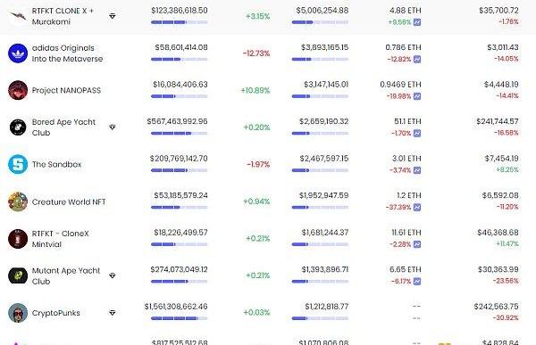Click chart icon beside Sandbox floor price change
This screenshot has height=345, width=536.
(417, 170)
